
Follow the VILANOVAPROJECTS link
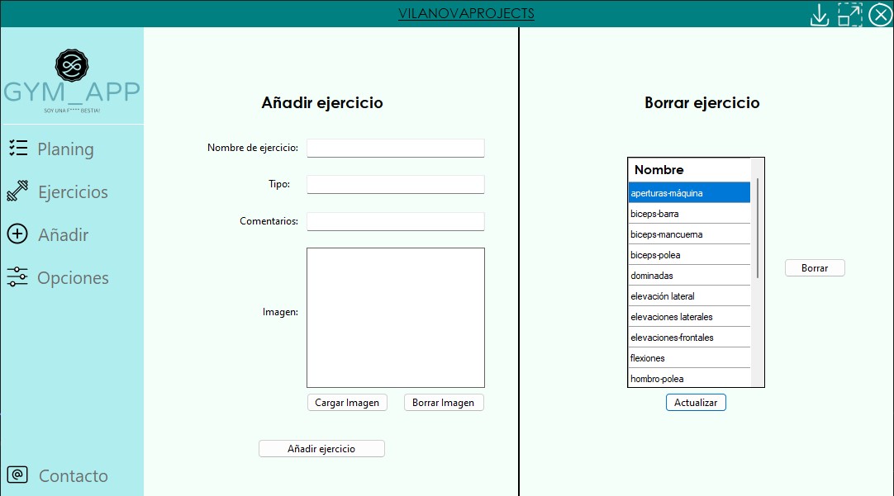pos(466,13)
